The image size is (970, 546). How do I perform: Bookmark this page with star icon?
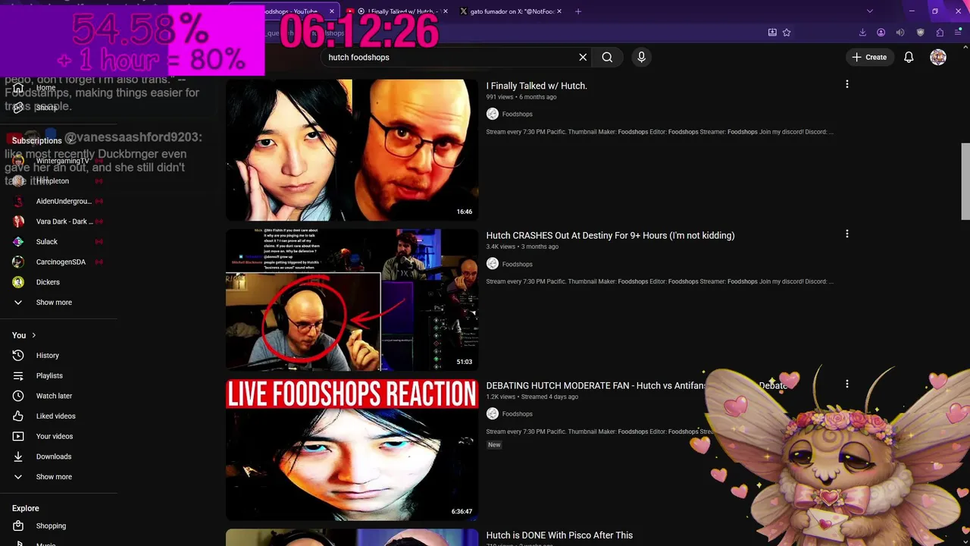(787, 33)
